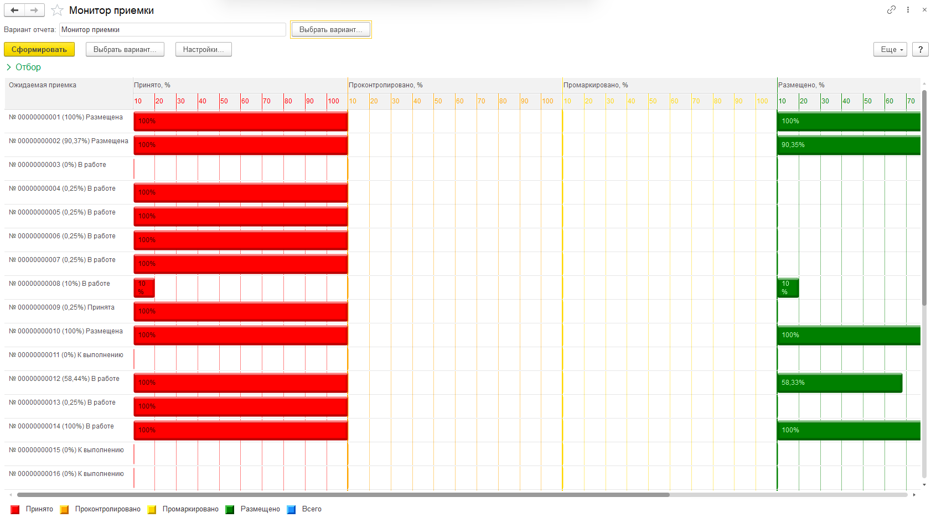Open the Настройки settings button
Image resolution: width=931 pixels, height=523 pixels.
click(203, 49)
